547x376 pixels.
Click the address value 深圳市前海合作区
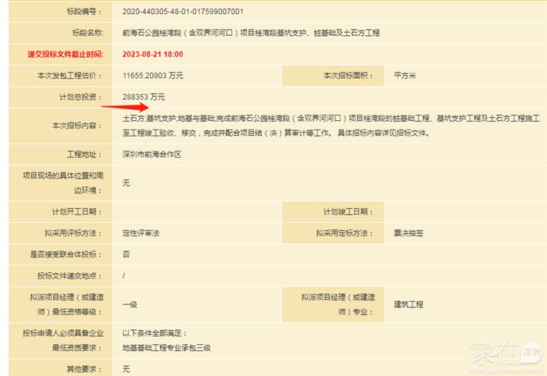click(x=152, y=154)
